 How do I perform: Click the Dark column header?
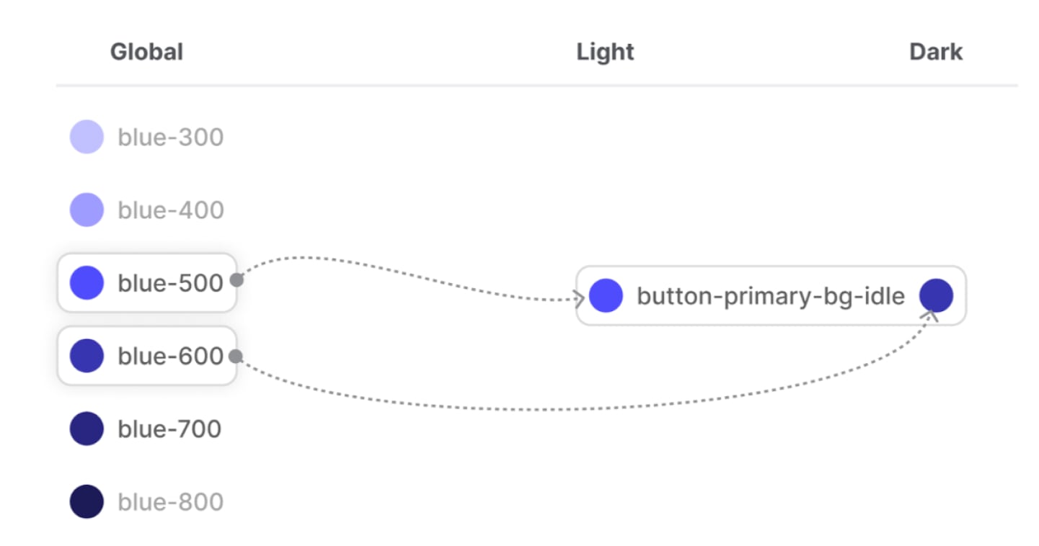tap(936, 52)
